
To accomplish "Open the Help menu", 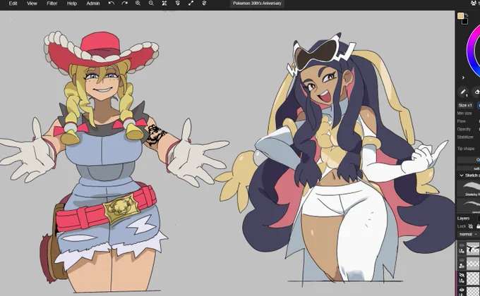I will 72,4.
